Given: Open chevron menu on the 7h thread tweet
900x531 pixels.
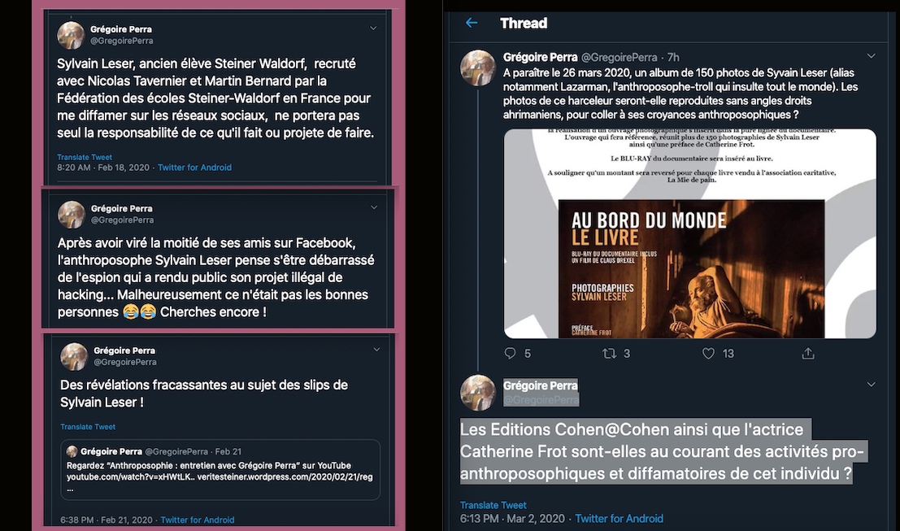Looking at the screenshot, I should 872,55.
